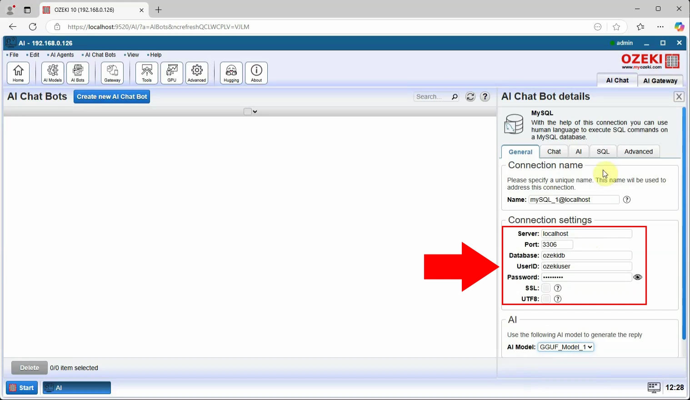Enable the SSL checkbox
The width and height of the screenshot is (690, 400).
[x=546, y=288]
